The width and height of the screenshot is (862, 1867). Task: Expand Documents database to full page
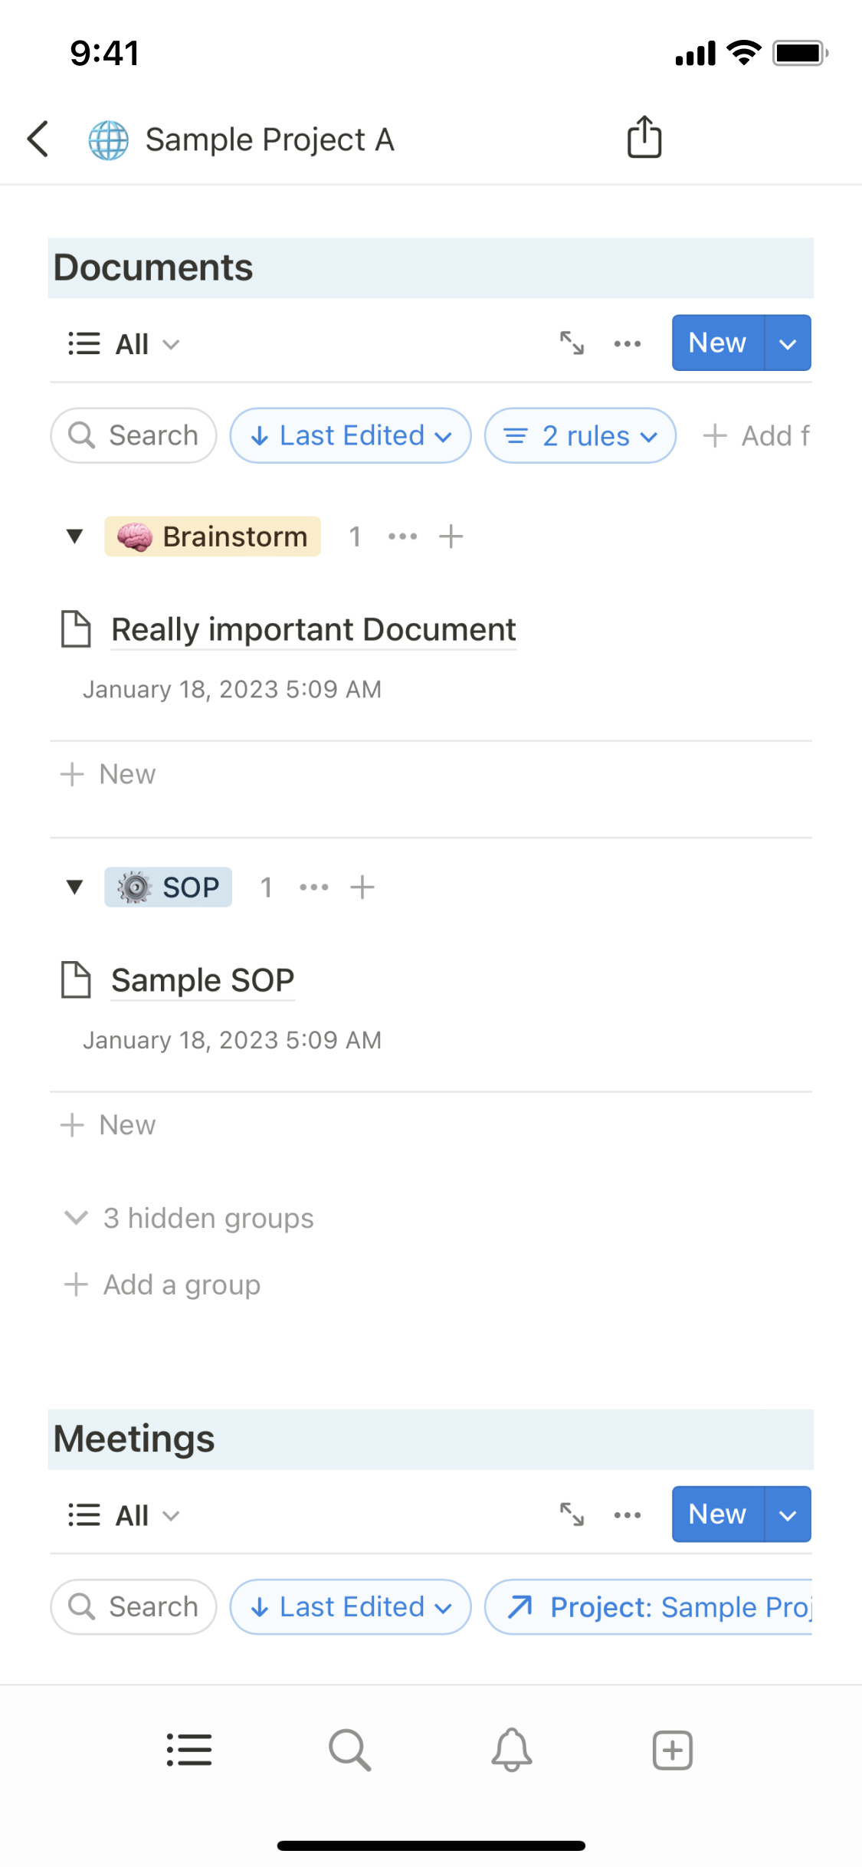pyautogui.click(x=572, y=343)
